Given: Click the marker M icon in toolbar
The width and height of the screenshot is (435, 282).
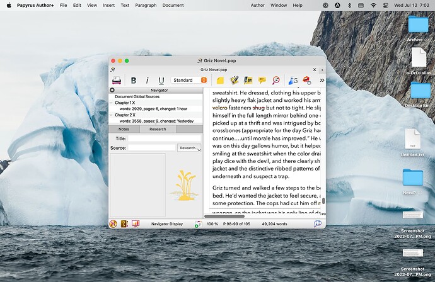Looking at the screenshot, I should pos(248,81).
